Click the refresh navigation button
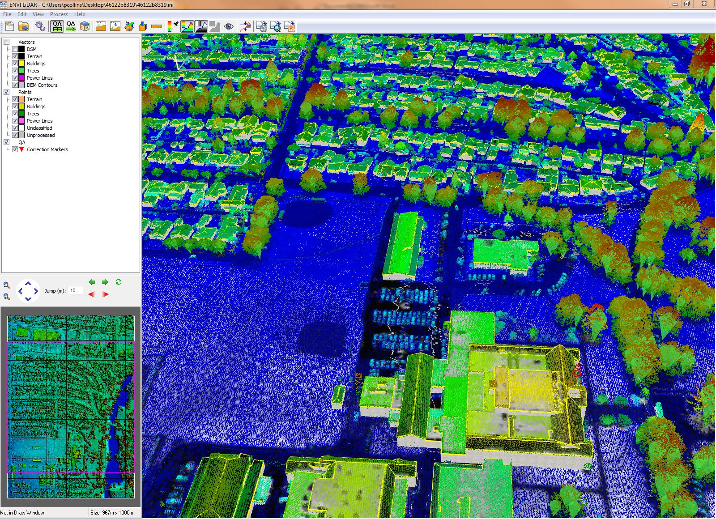 point(118,282)
